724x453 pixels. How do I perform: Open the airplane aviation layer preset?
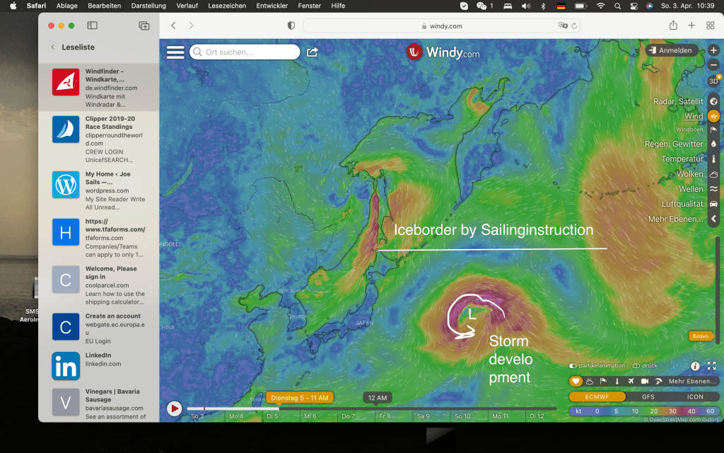pyautogui.click(x=631, y=381)
